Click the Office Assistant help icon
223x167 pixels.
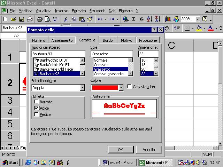(205, 19)
